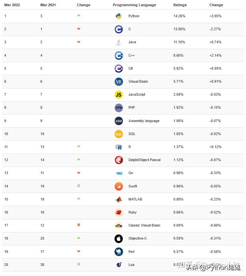Click the Delphi/Object Pascal language name
The width and height of the screenshot is (246, 276).
point(144,160)
